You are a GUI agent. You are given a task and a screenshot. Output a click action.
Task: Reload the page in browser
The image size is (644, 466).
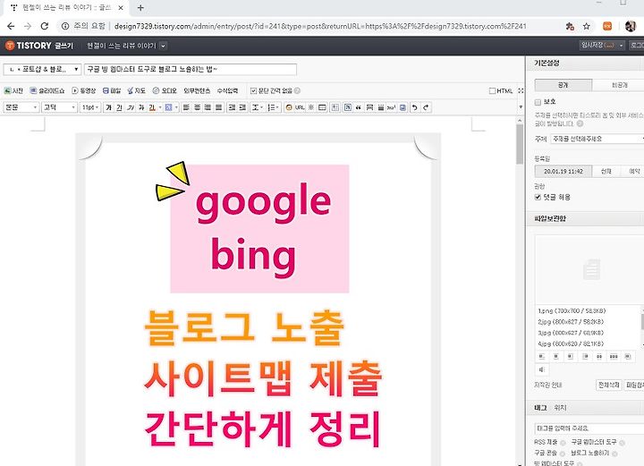(45, 26)
